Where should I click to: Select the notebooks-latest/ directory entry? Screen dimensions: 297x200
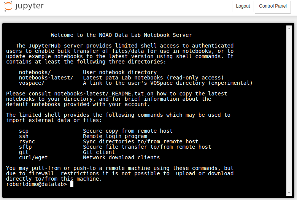click(46, 78)
